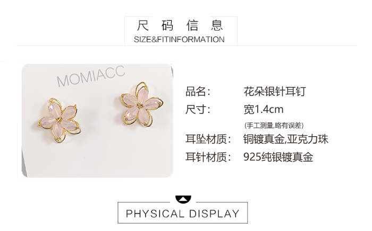Click the width value 宽1.4cm
Viewport: 372px width, 231px height.
coord(264,110)
